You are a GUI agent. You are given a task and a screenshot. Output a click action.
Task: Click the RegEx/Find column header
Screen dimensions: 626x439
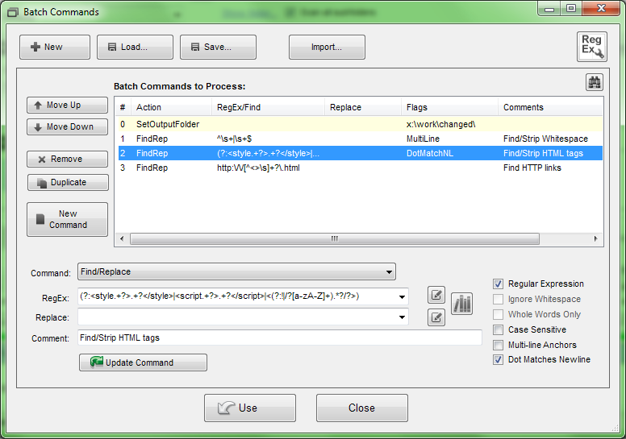click(x=268, y=107)
